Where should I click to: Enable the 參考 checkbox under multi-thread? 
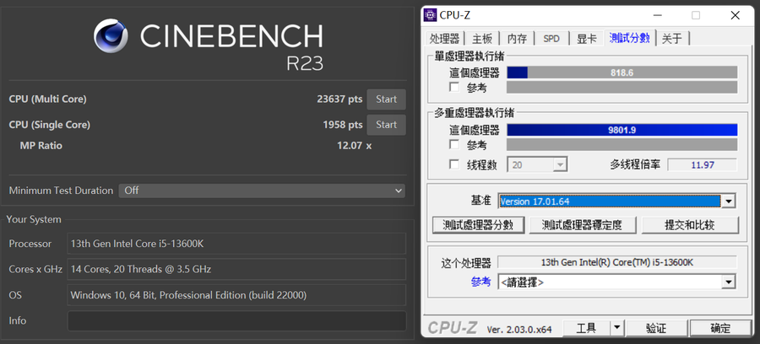pos(454,145)
